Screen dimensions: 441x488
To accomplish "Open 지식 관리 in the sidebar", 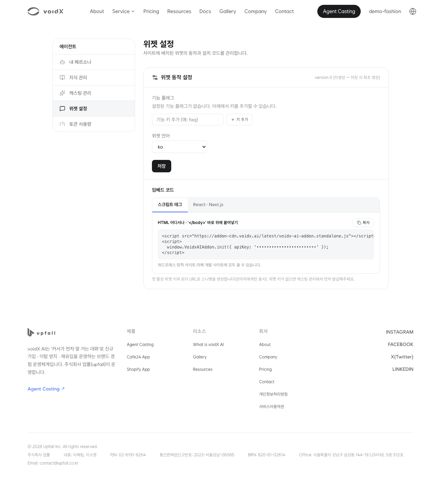I will pyautogui.click(x=94, y=78).
